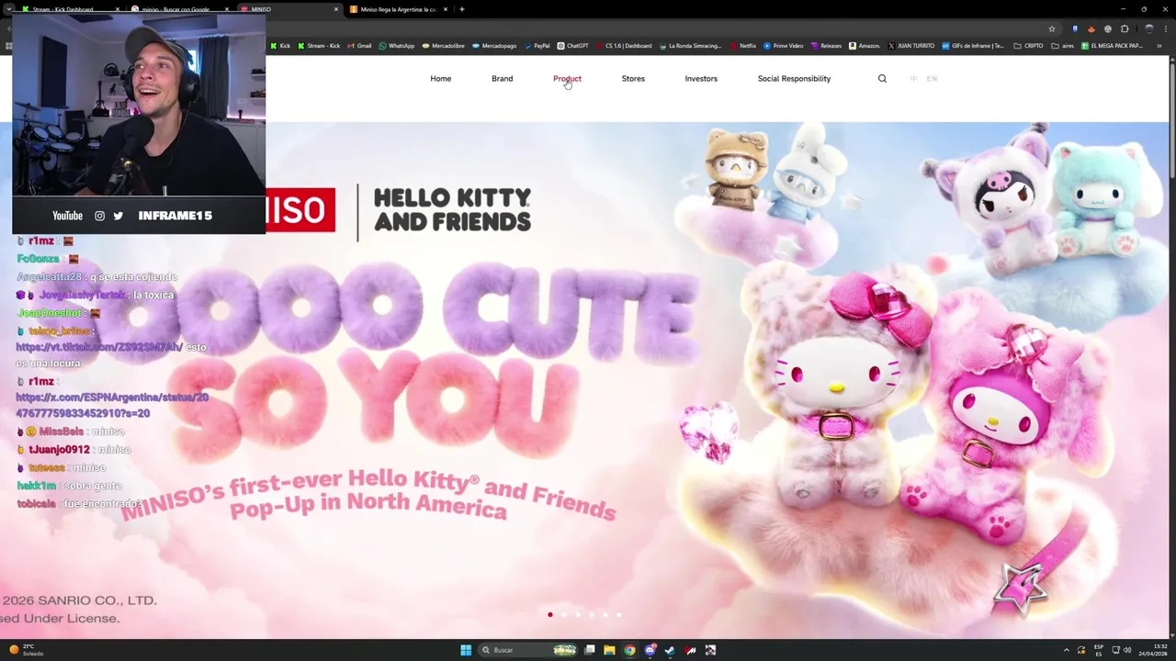Open the volume control in the tray
The height and width of the screenshot is (661, 1176).
tap(1127, 650)
